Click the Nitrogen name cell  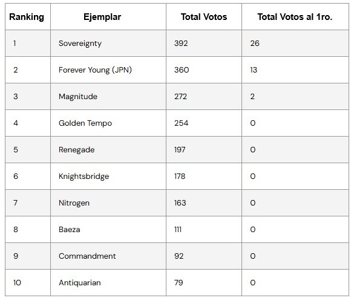[x=74, y=203]
